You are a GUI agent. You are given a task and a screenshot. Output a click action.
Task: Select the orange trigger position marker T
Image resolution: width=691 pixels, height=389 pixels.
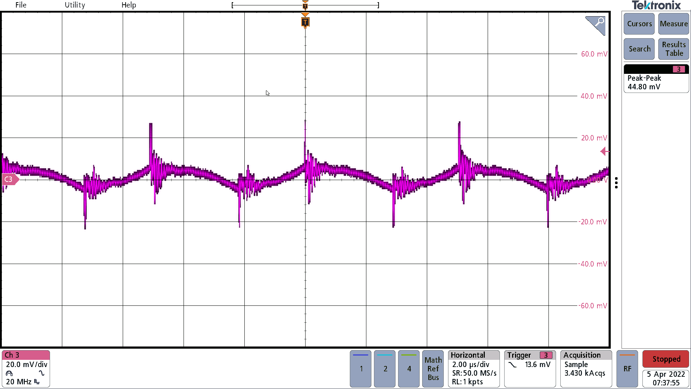coord(305,22)
